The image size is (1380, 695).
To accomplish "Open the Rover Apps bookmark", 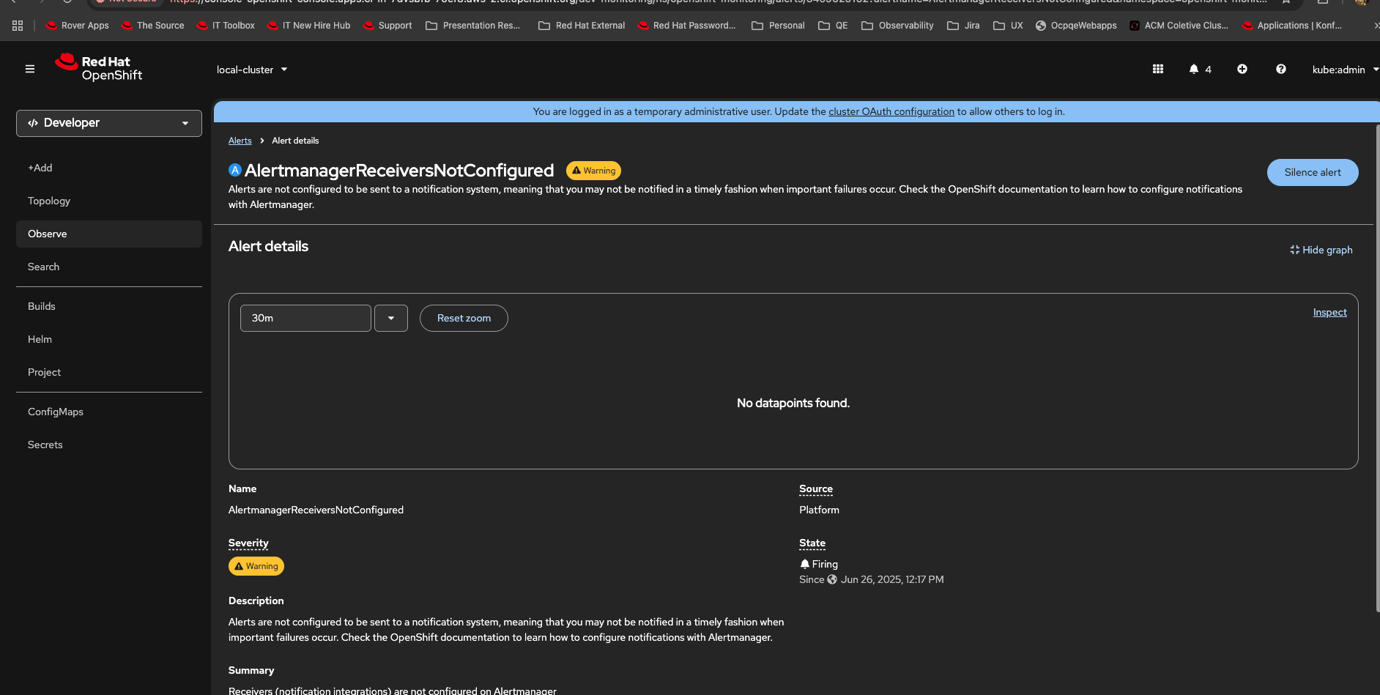I will [77, 26].
